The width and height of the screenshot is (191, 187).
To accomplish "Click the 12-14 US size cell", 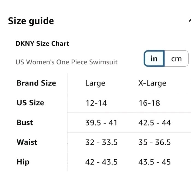I will (96, 103).
